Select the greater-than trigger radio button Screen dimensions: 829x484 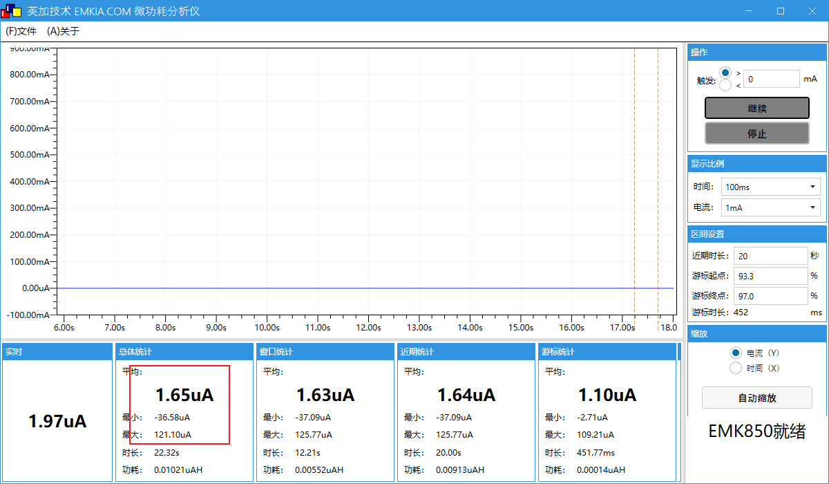point(725,73)
